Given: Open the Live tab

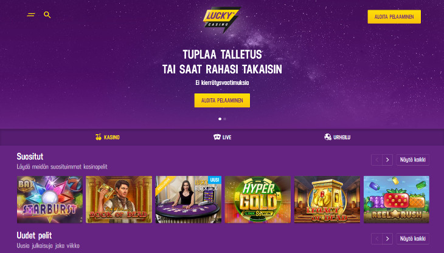Looking at the screenshot, I should [222, 137].
